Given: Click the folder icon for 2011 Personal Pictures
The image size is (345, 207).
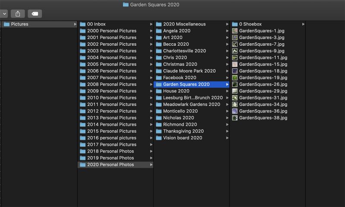Looking at the screenshot, I should coord(82,104).
